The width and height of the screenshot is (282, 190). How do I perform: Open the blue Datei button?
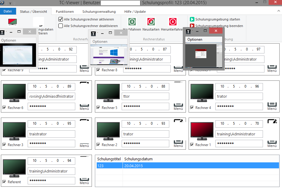pyautogui.click(x=8, y=12)
